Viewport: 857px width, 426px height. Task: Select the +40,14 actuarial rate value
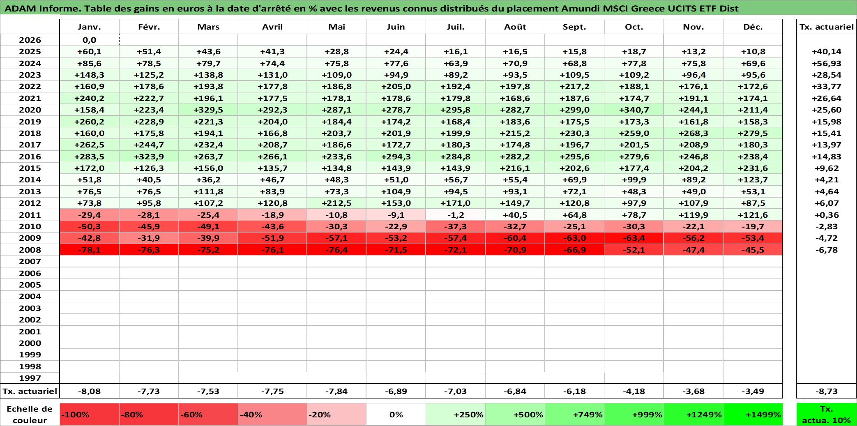(826, 51)
